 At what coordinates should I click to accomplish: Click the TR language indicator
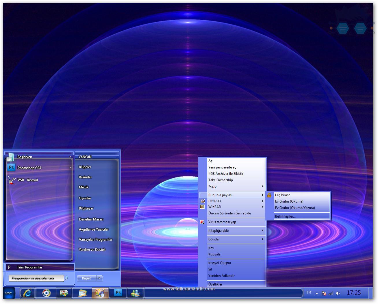click(x=309, y=292)
